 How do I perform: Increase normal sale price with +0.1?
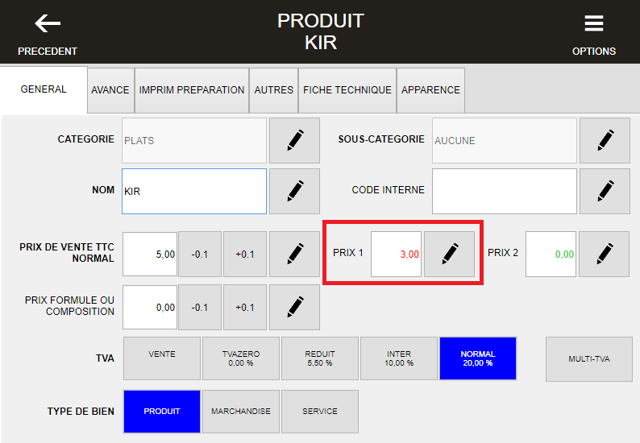click(245, 254)
